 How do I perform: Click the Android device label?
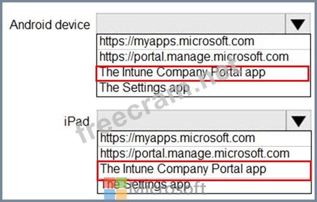point(50,25)
